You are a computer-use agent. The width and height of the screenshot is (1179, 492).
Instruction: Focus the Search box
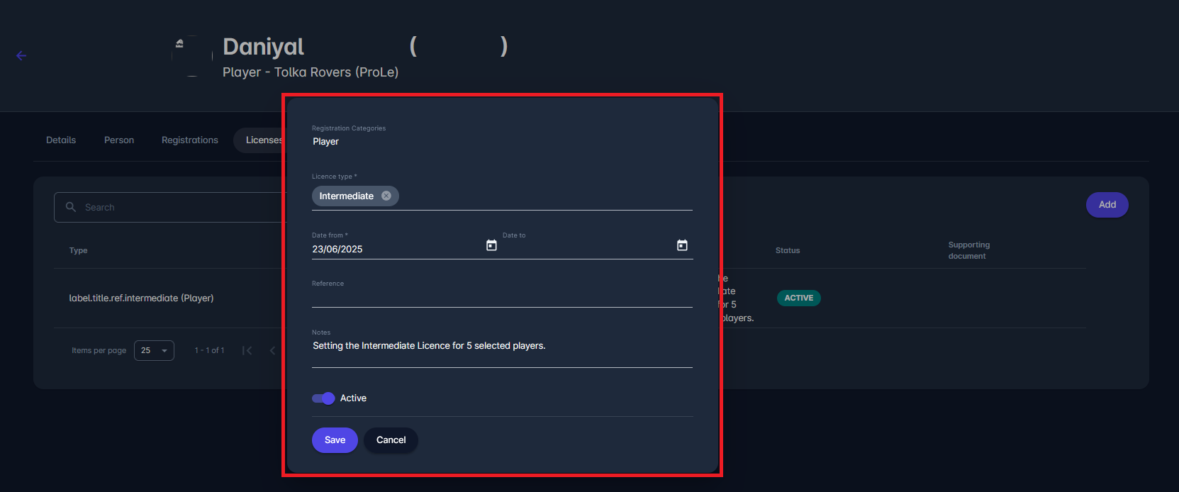point(177,207)
